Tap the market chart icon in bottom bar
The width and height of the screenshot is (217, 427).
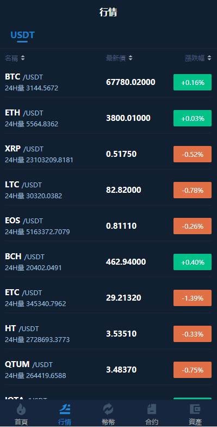pos(65,409)
